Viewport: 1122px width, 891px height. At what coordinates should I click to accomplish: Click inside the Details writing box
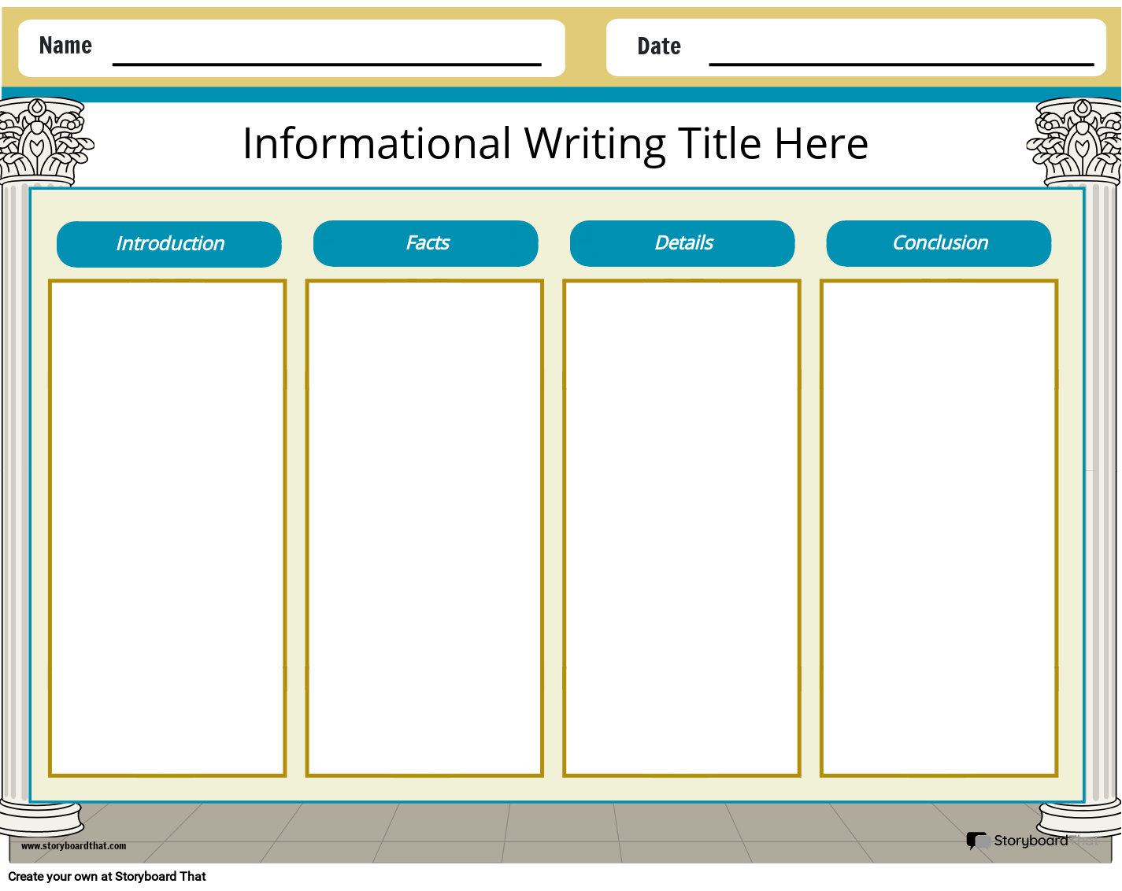[682, 528]
